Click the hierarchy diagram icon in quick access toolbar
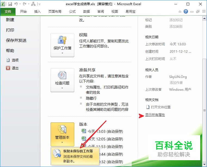 click(x=33, y=4)
